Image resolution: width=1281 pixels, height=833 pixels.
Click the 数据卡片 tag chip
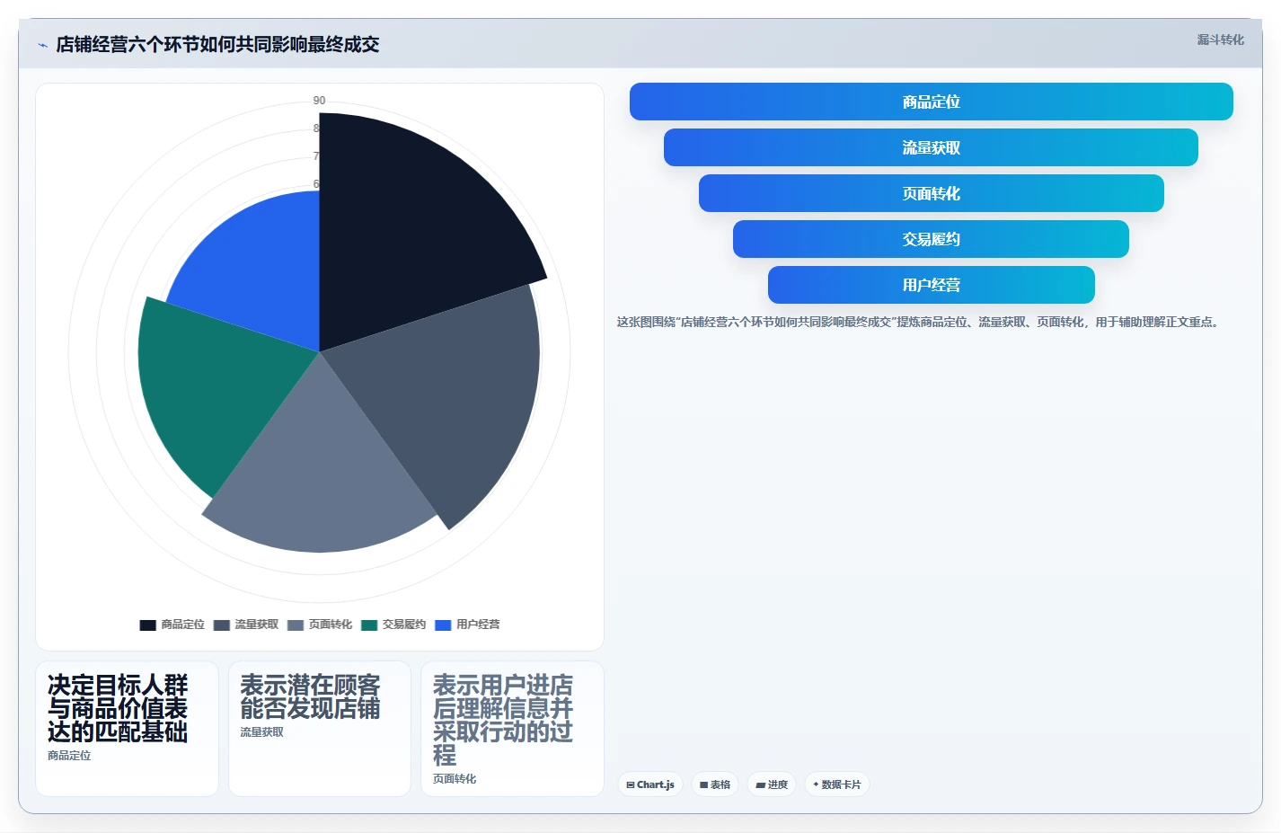tap(837, 784)
